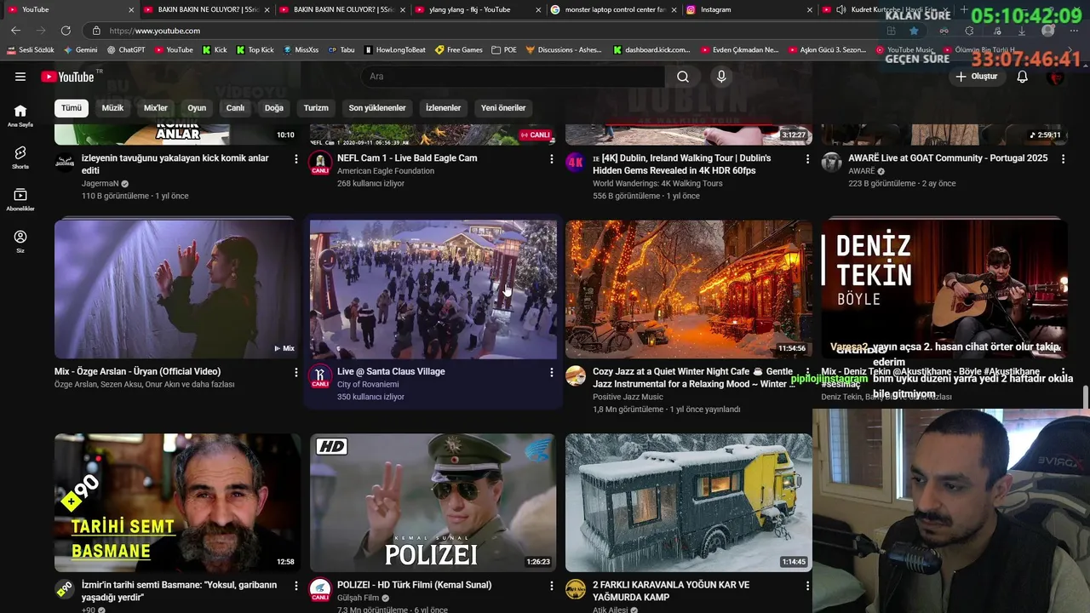Open City of Rovaniemi channel avatar
This screenshot has width=1090, height=613.
pos(320,376)
